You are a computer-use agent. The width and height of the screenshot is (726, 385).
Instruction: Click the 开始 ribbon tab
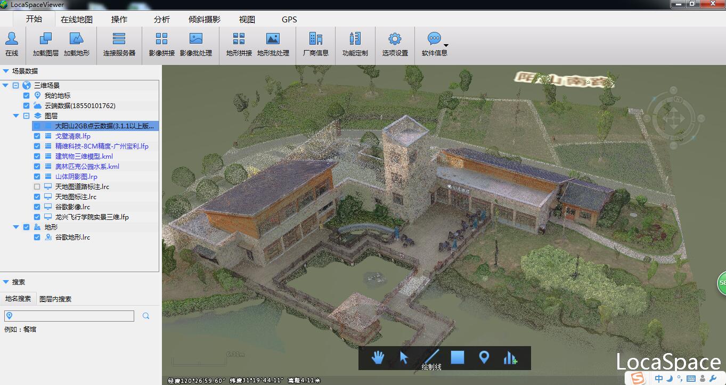click(34, 19)
